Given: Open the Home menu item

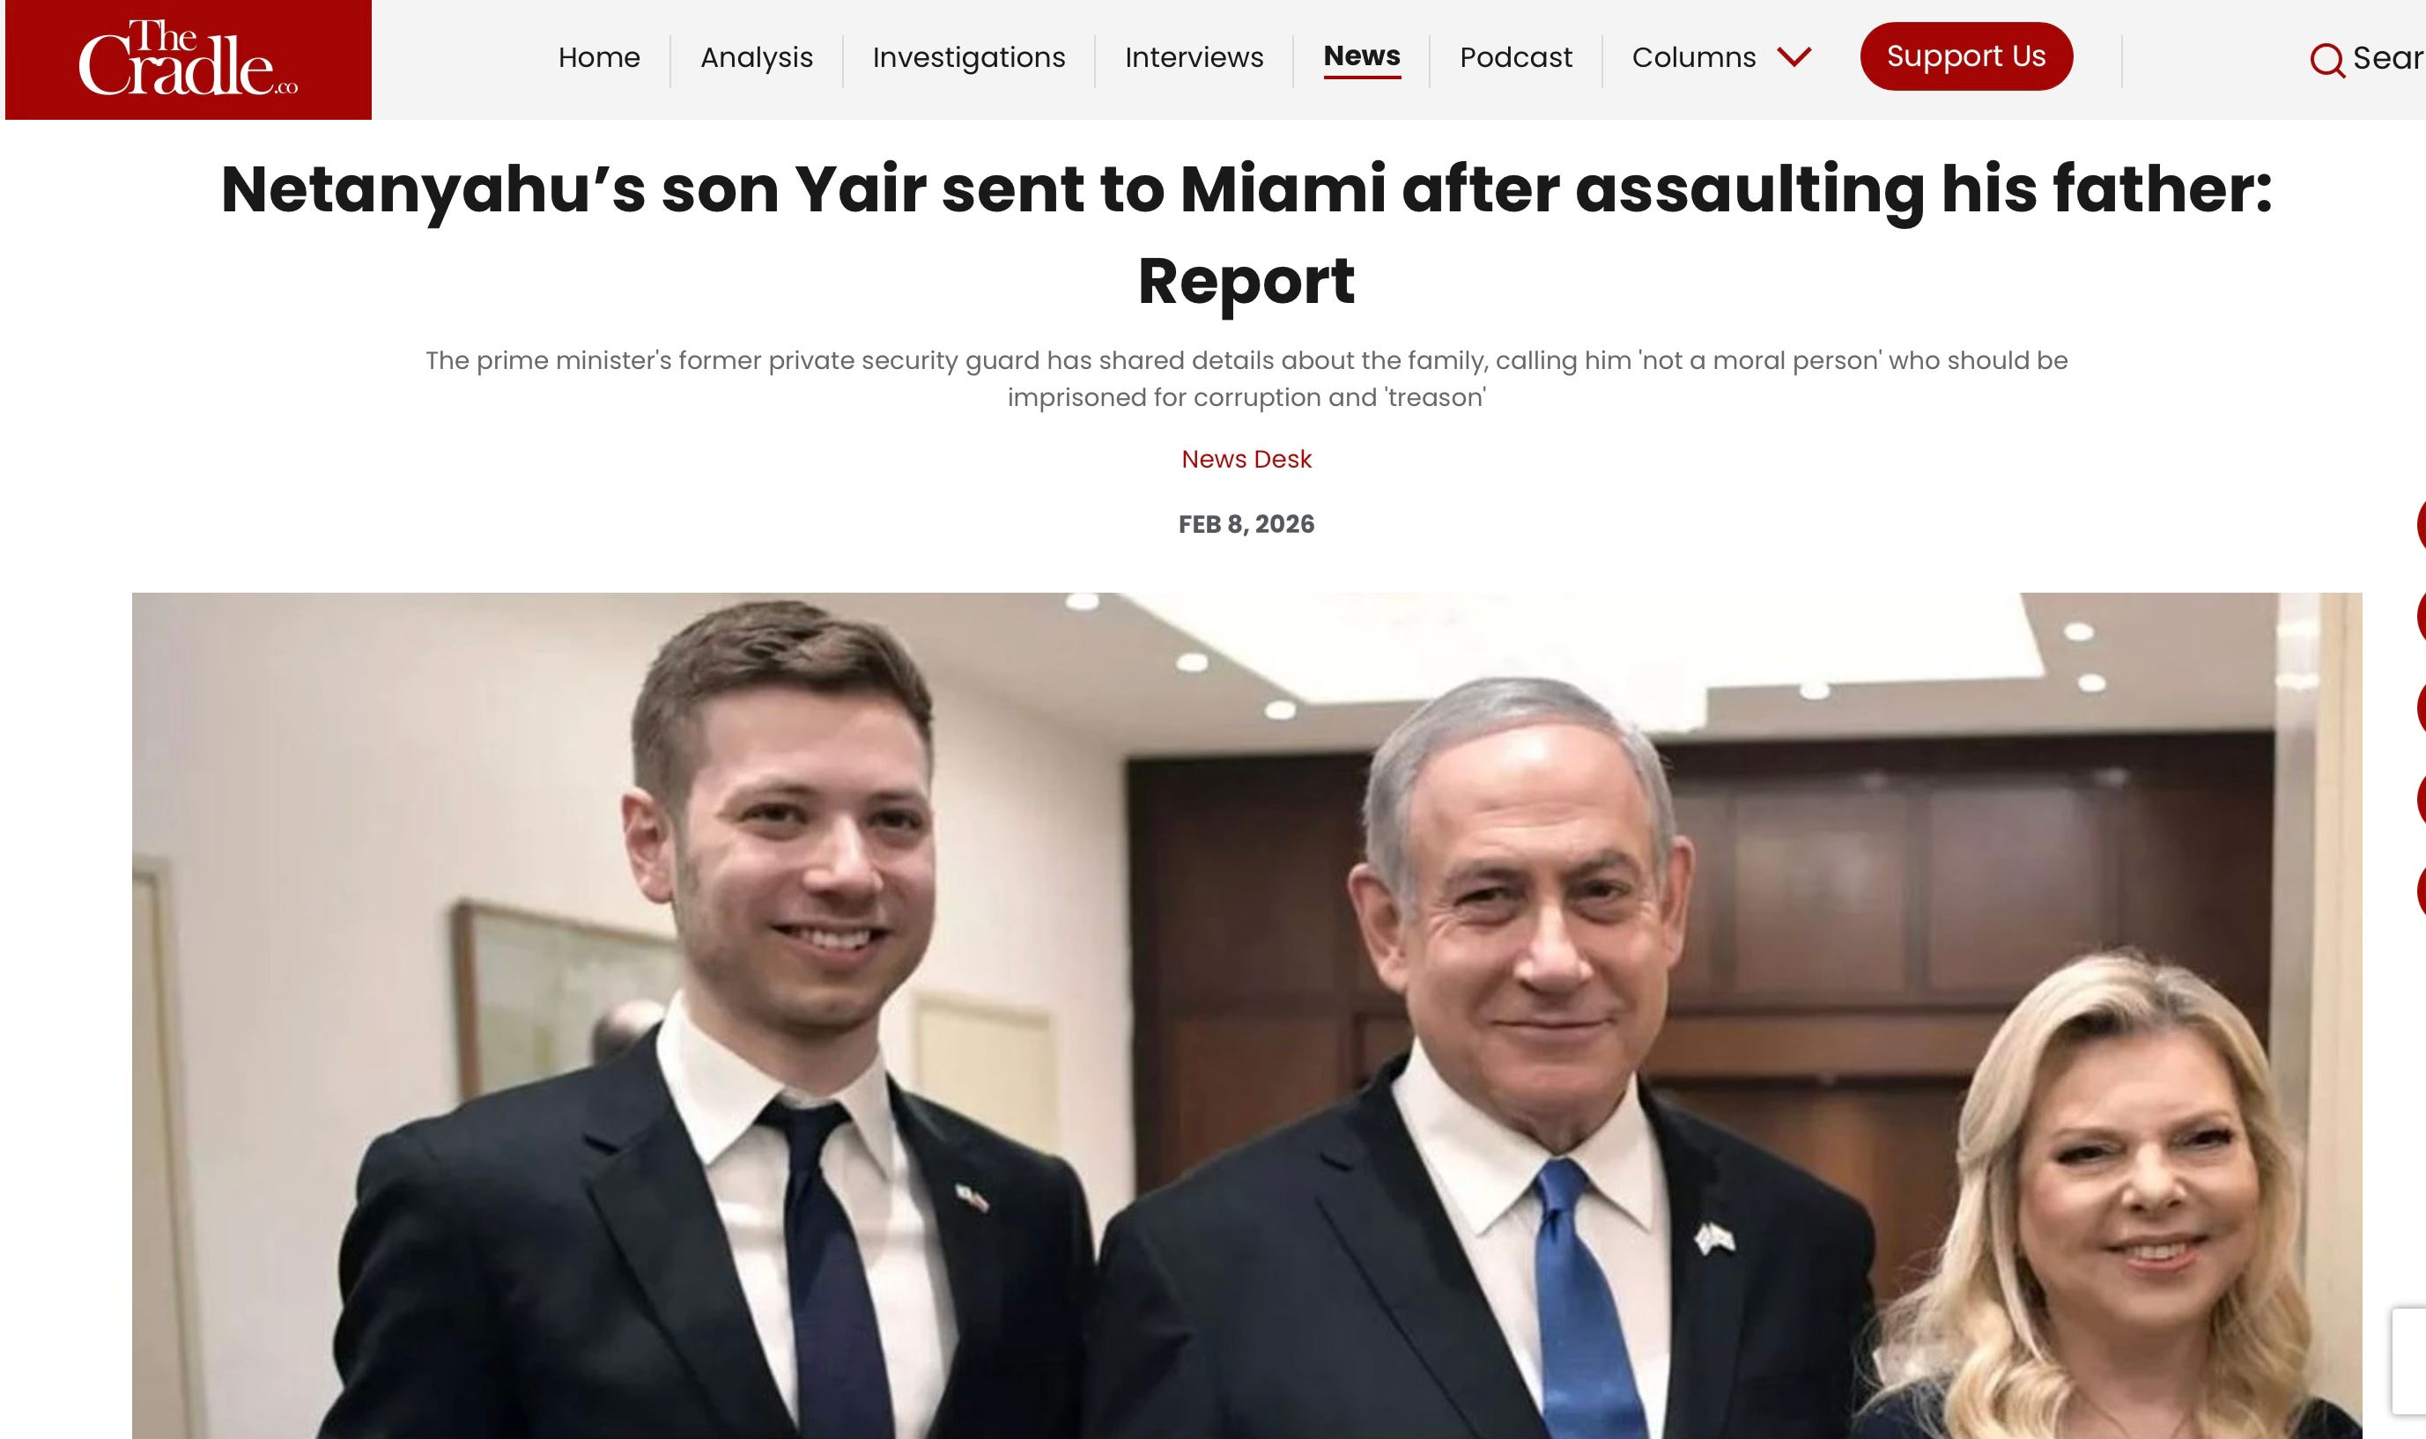Looking at the screenshot, I should 599,58.
